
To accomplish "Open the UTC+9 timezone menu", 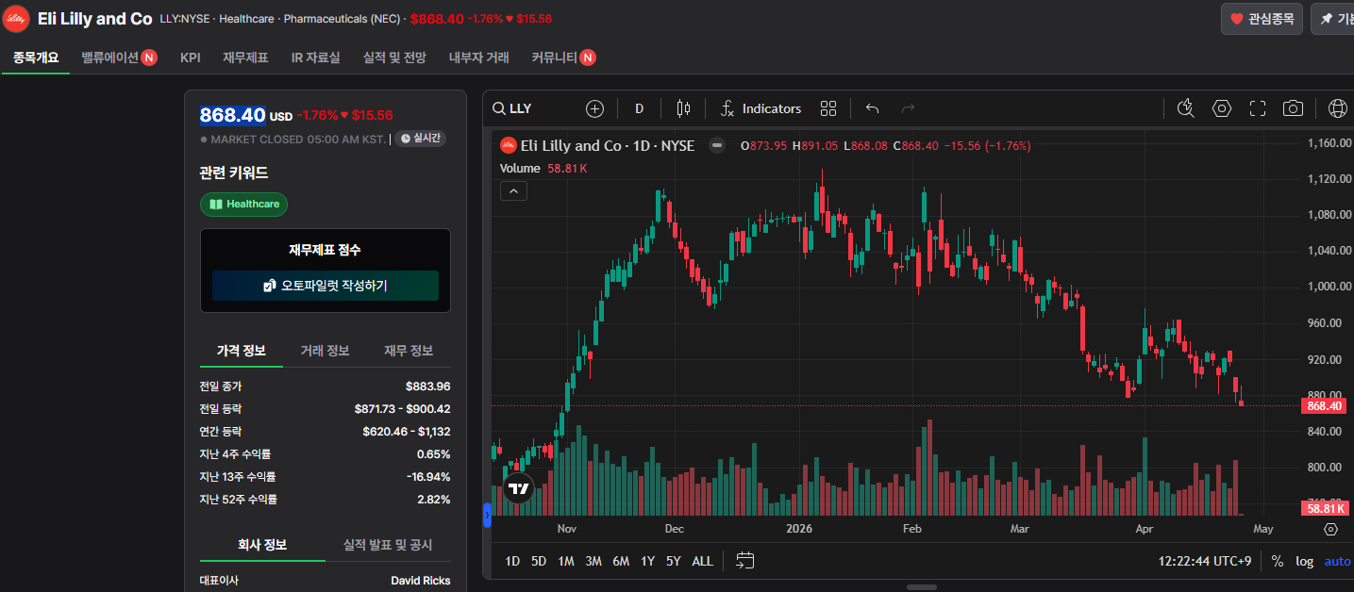I will 1205,561.
